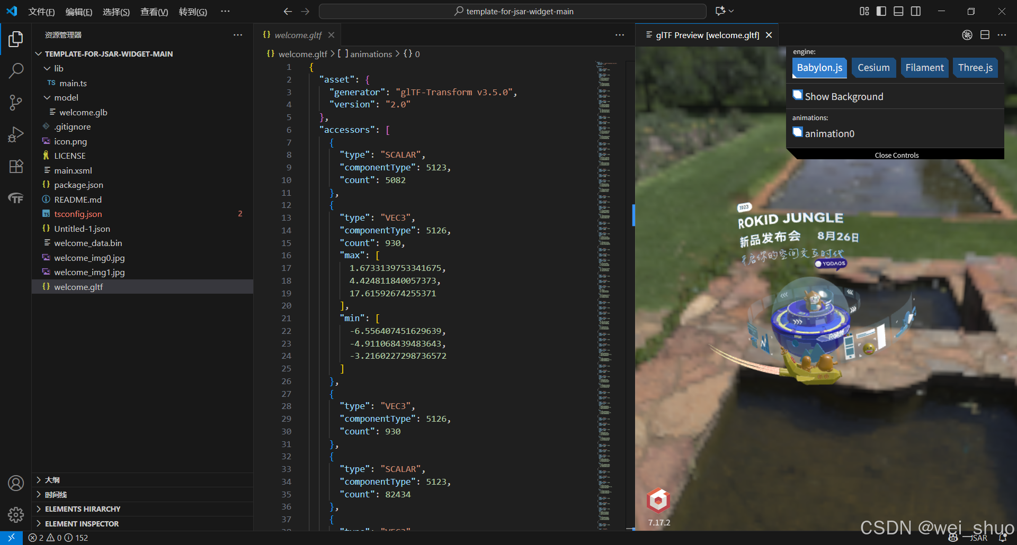Toggle the primary side bar icon
The image size is (1017, 545).
coord(881,11)
